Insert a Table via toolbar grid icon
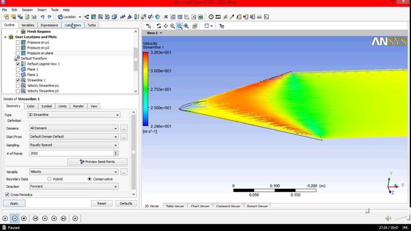The height and width of the screenshot is (231, 411). (180, 17)
